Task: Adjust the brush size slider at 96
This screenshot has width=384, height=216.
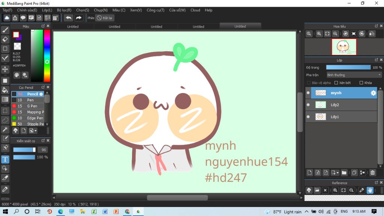Action: point(24,150)
